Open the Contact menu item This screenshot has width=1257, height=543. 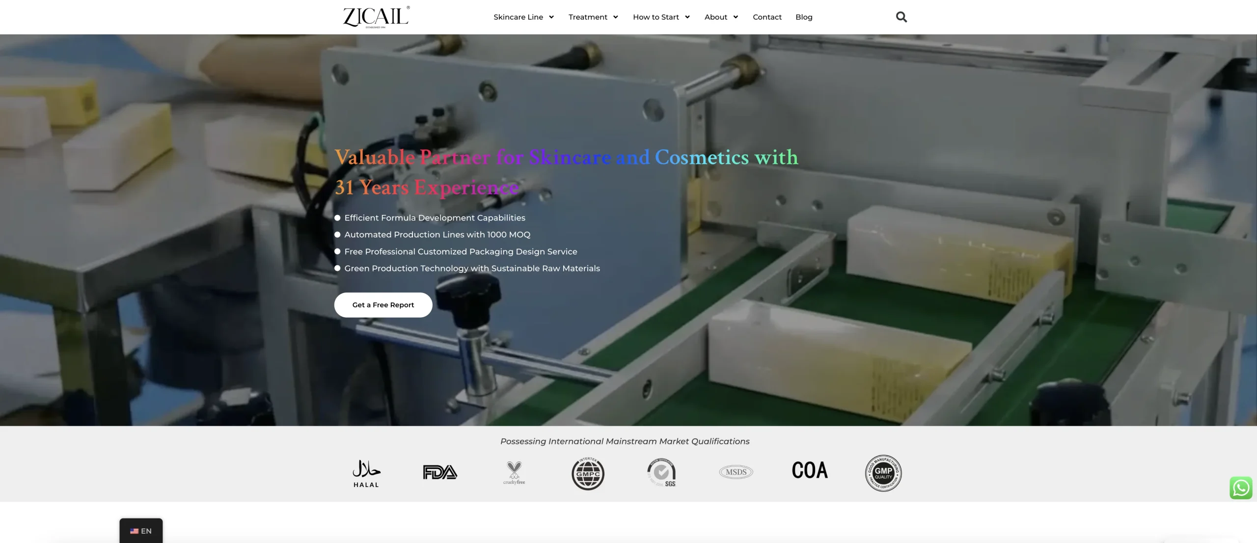tap(767, 17)
